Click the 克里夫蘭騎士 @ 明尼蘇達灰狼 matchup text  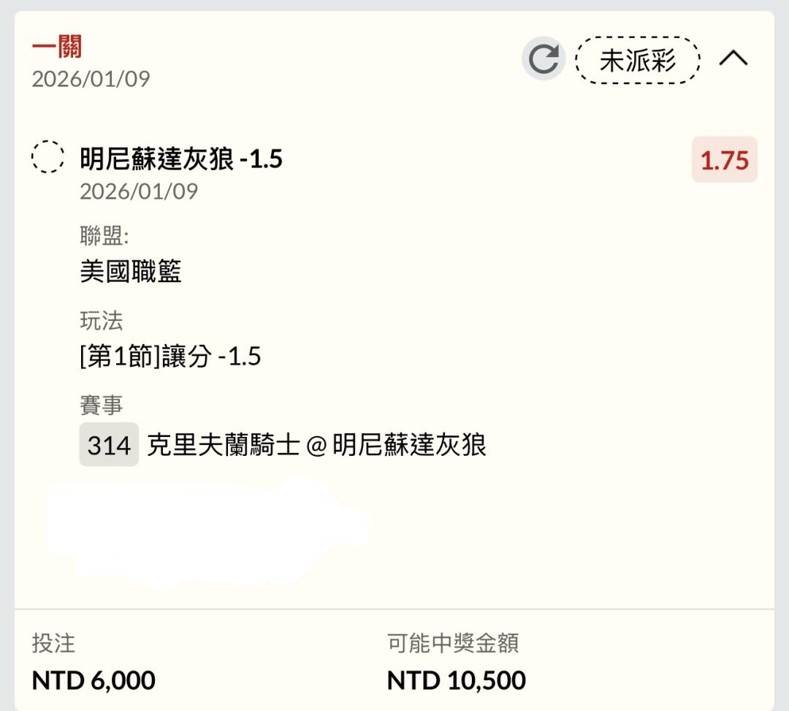click(316, 444)
